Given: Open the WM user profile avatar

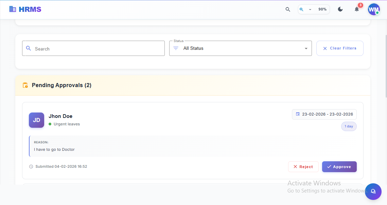Looking at the screenshot, I should click(x=374, y=9).
